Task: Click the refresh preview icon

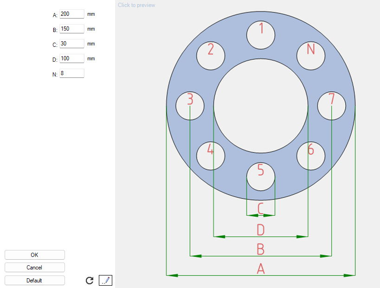Action: click(89, 280)
